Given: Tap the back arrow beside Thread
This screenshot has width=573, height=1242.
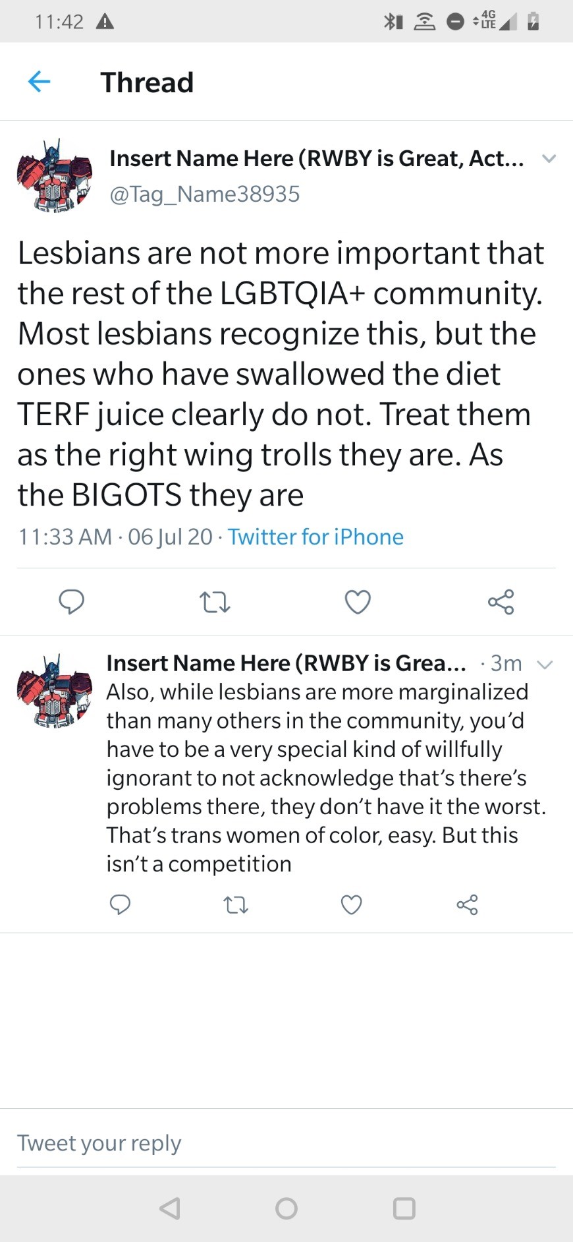Looking at the screenshot, I should (x=40, y=82).
